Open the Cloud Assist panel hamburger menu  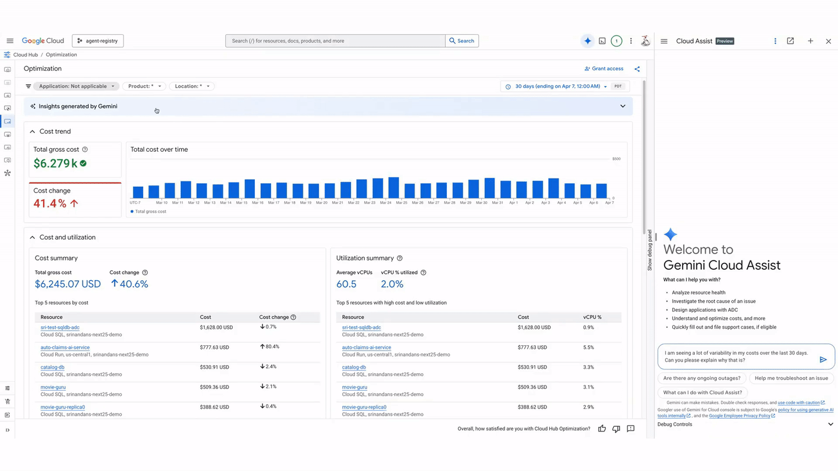[x=664, y=41]
